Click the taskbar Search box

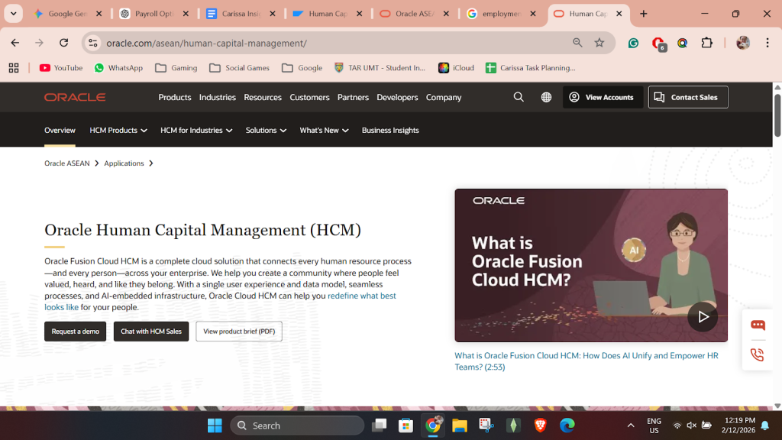click(297, 425)
